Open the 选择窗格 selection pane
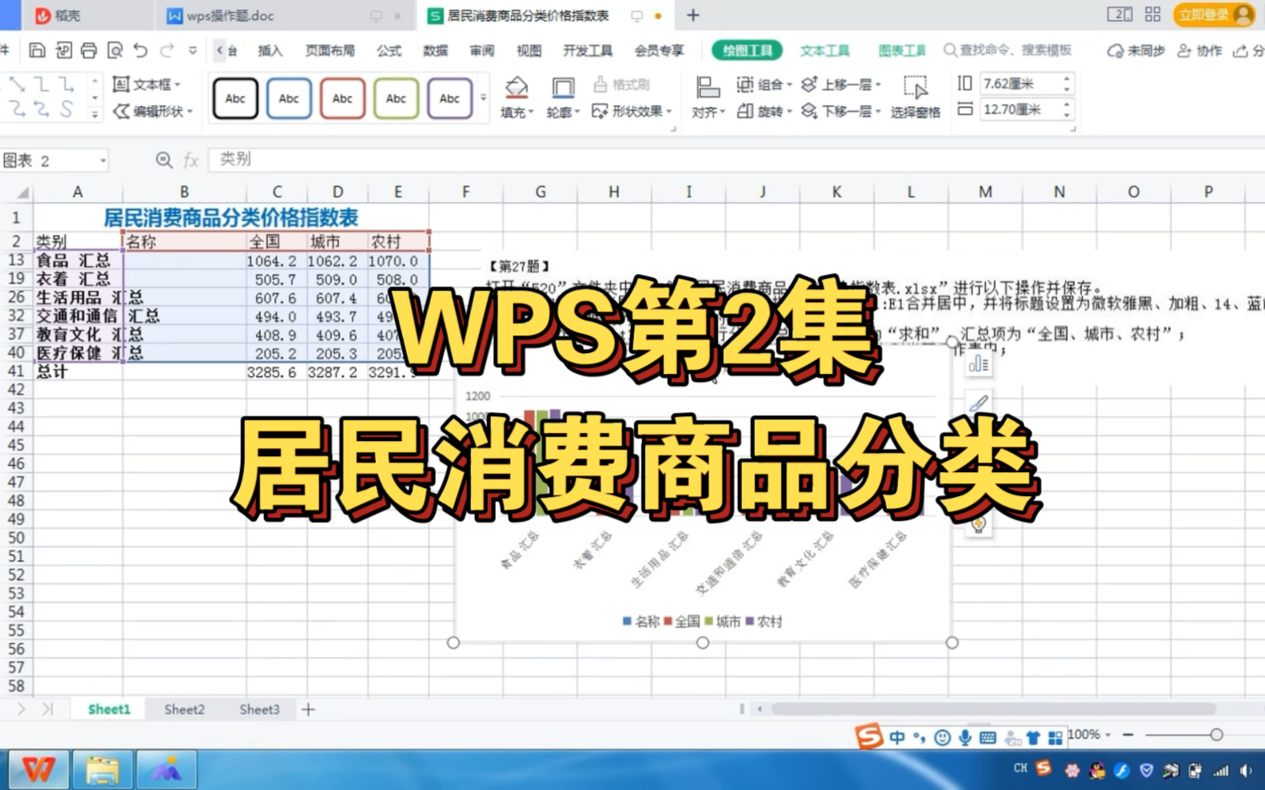The image size is (1265, 790). [916, 97]
